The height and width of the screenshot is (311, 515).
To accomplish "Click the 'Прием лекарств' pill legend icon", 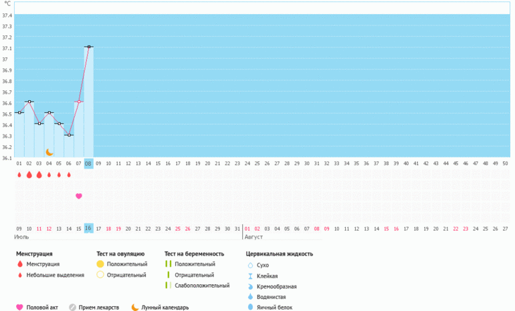I will coord(73,308).
